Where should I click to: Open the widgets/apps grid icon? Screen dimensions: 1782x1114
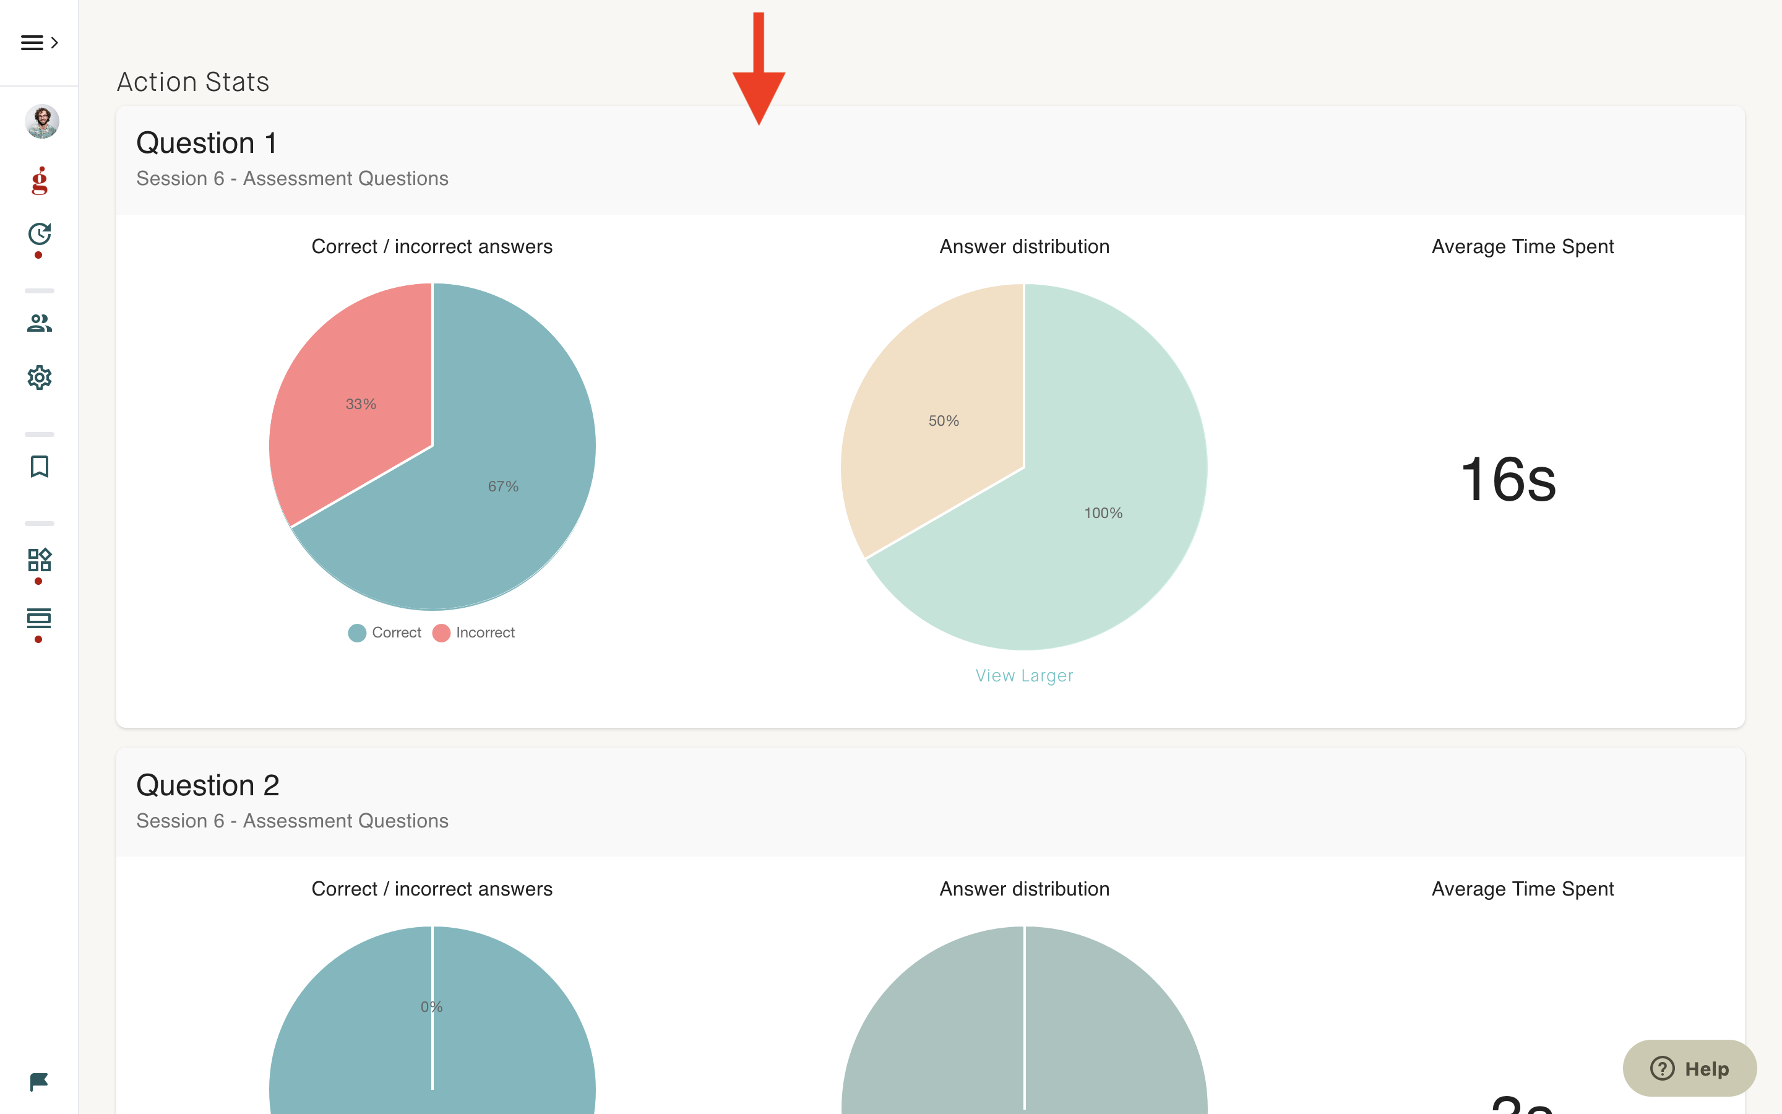40,560
